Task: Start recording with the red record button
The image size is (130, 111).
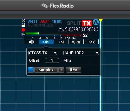Action: (23, 30)
